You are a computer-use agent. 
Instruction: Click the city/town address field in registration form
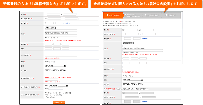[x=61, y=31]
